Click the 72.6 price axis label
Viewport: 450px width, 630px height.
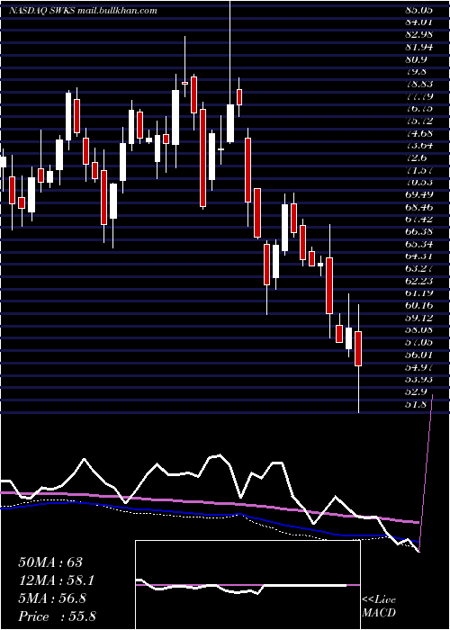coord(417,159)
